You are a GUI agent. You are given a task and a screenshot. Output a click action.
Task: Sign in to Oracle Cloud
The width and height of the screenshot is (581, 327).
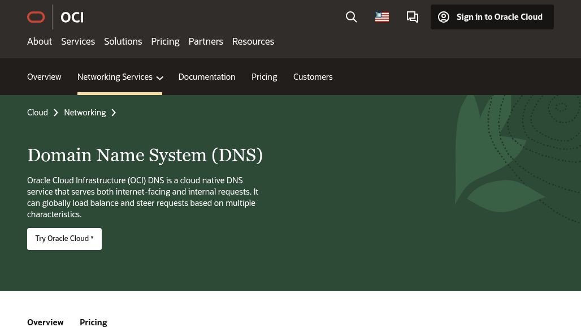[492, 17]
